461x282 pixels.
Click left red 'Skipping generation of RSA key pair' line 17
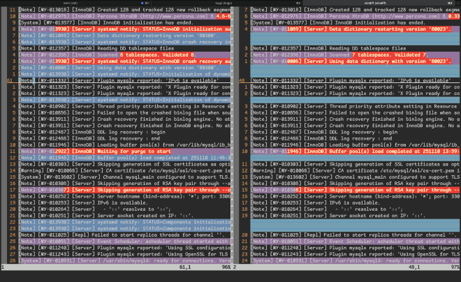tap(124, 190)
